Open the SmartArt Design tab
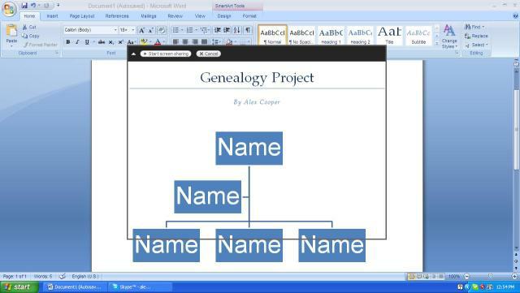Screen dimensions: 520x293 tap(224, 16)
